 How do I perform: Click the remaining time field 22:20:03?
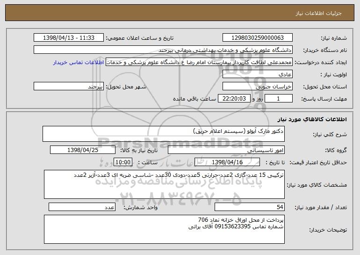click(234, 99)
